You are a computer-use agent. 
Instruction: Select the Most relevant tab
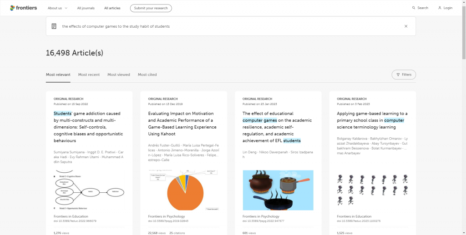point(58,75)
